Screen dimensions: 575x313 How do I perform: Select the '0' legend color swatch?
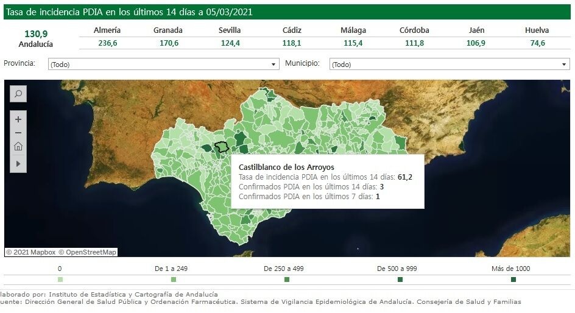[x=60, y=280]
